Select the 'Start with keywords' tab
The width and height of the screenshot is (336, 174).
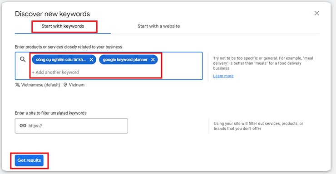(63, 26)
